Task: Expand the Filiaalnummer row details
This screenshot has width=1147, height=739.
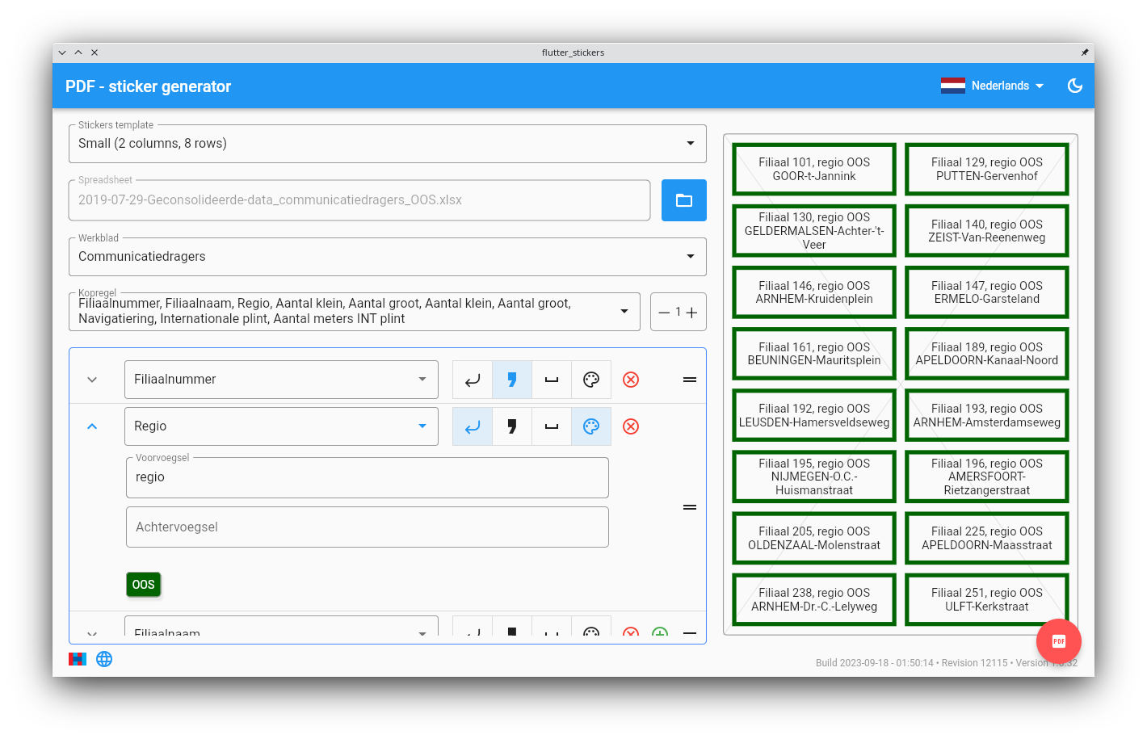Action: [x=92, y=380]
